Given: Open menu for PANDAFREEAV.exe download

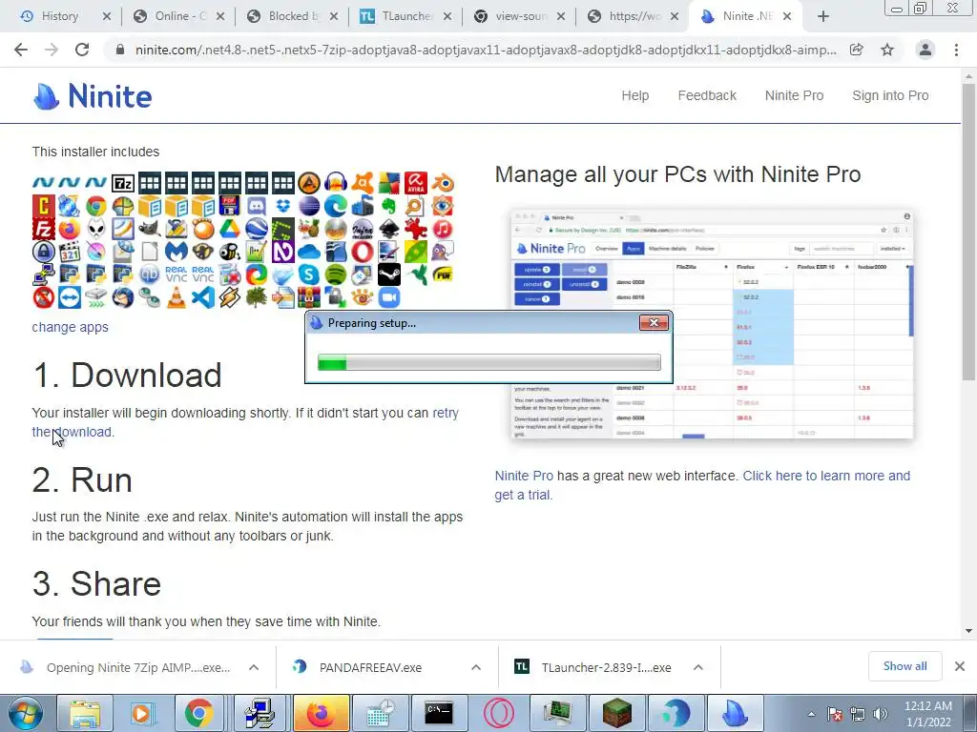Looking at the screenshot, I should click(476, 667).
